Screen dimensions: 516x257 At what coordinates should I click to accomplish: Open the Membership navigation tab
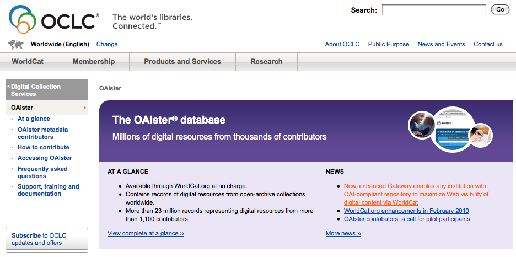pyautogui.click(x=94, y=62)
